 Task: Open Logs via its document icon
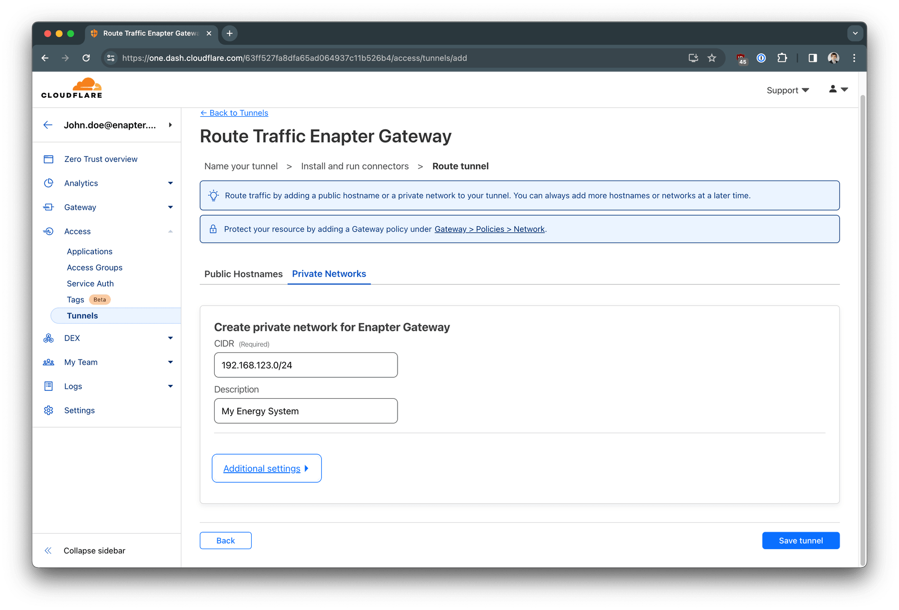click(48, 386)
